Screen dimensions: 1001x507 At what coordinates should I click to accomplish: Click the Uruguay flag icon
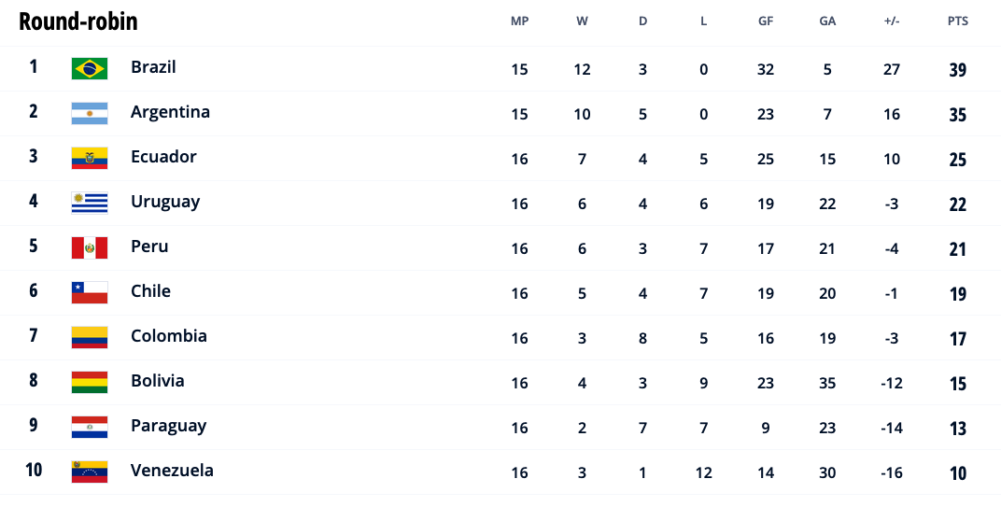pos(90,203)
